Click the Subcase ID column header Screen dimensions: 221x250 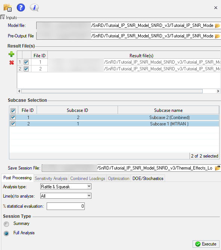pos(77,110)
